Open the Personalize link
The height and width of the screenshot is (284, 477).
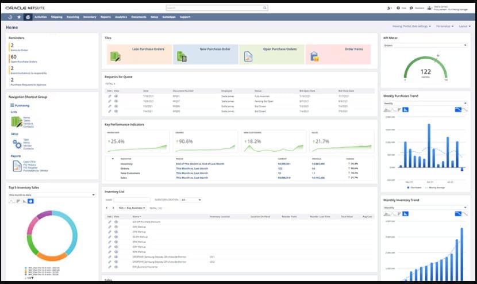click(x=445, y=26)
